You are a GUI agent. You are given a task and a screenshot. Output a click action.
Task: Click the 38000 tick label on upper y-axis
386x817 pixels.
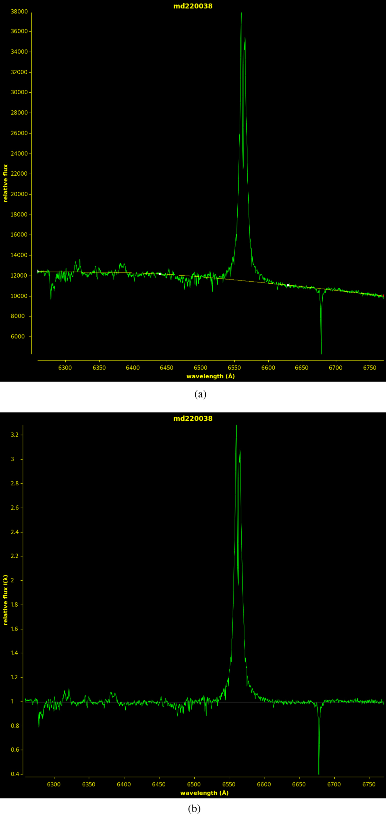(x=19, y=12)
